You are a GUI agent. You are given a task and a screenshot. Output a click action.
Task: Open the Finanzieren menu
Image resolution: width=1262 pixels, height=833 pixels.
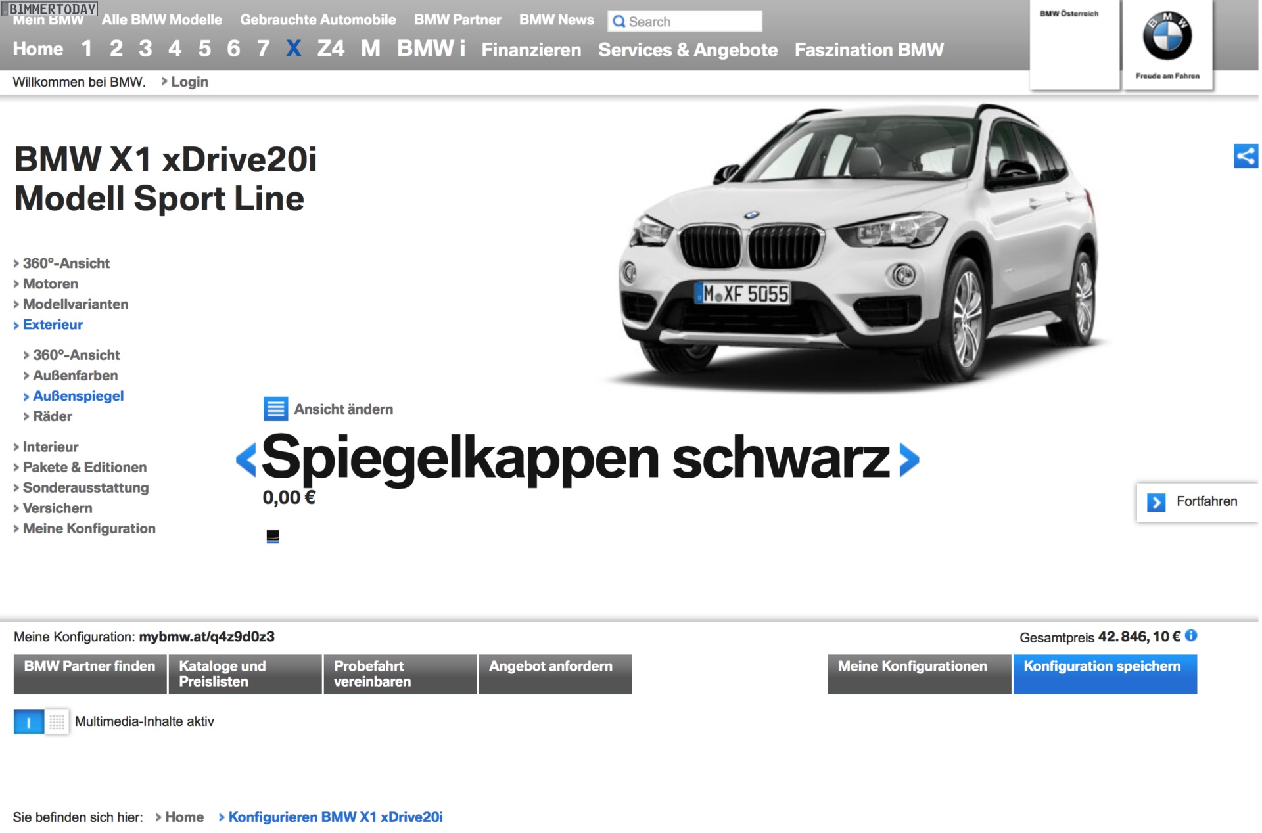[x=531, y=50]
